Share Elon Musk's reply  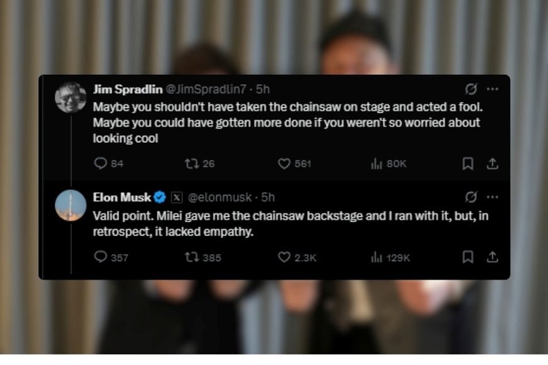(493, 257)
